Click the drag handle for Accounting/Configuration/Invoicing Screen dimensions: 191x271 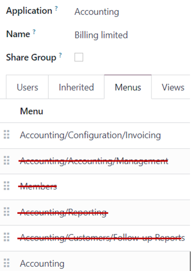tap(7, 134)
